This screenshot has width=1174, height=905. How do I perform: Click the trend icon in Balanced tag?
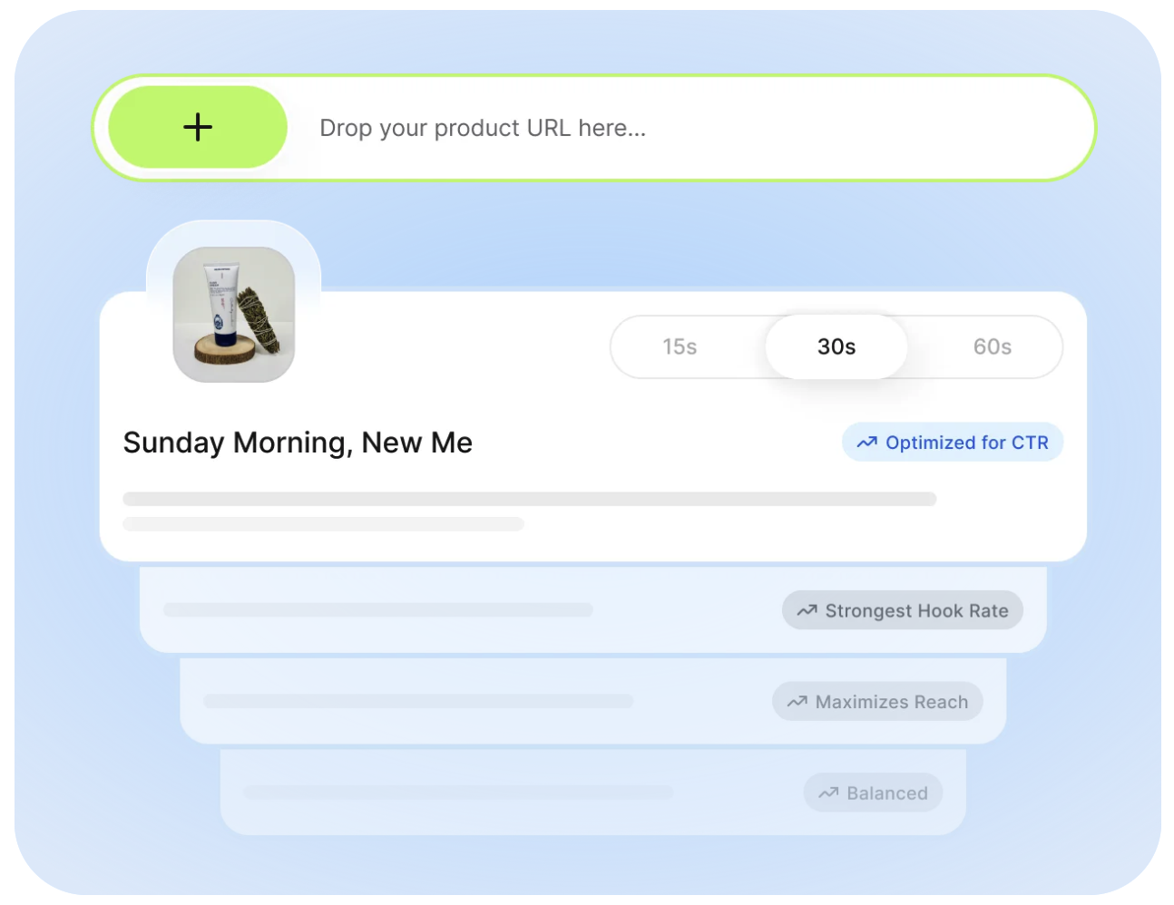(x=827, y=793)
